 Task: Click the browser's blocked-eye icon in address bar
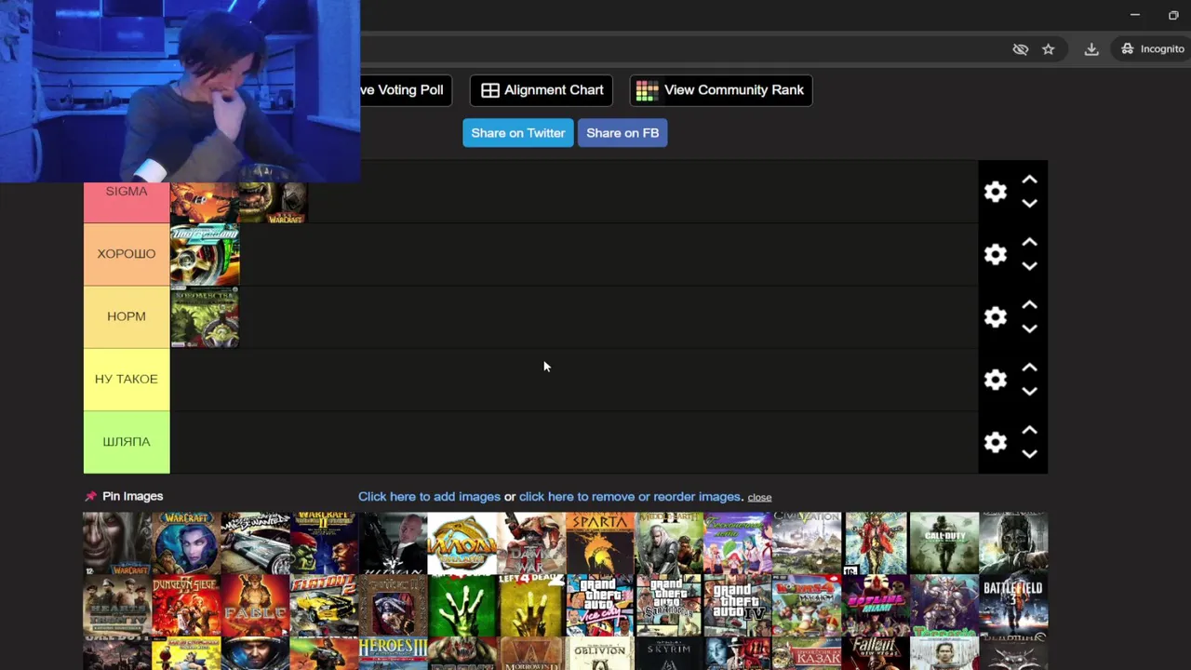[x=1021, y=49]
